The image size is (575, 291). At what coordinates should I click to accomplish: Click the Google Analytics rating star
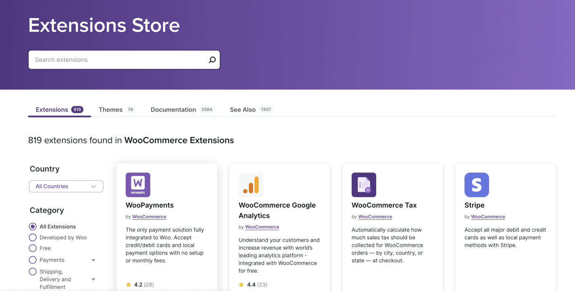(241, 284)
